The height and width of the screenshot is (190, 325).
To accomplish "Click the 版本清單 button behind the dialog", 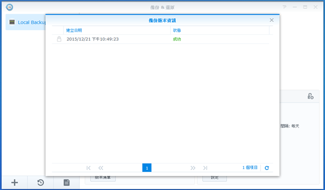I will 103,178.
